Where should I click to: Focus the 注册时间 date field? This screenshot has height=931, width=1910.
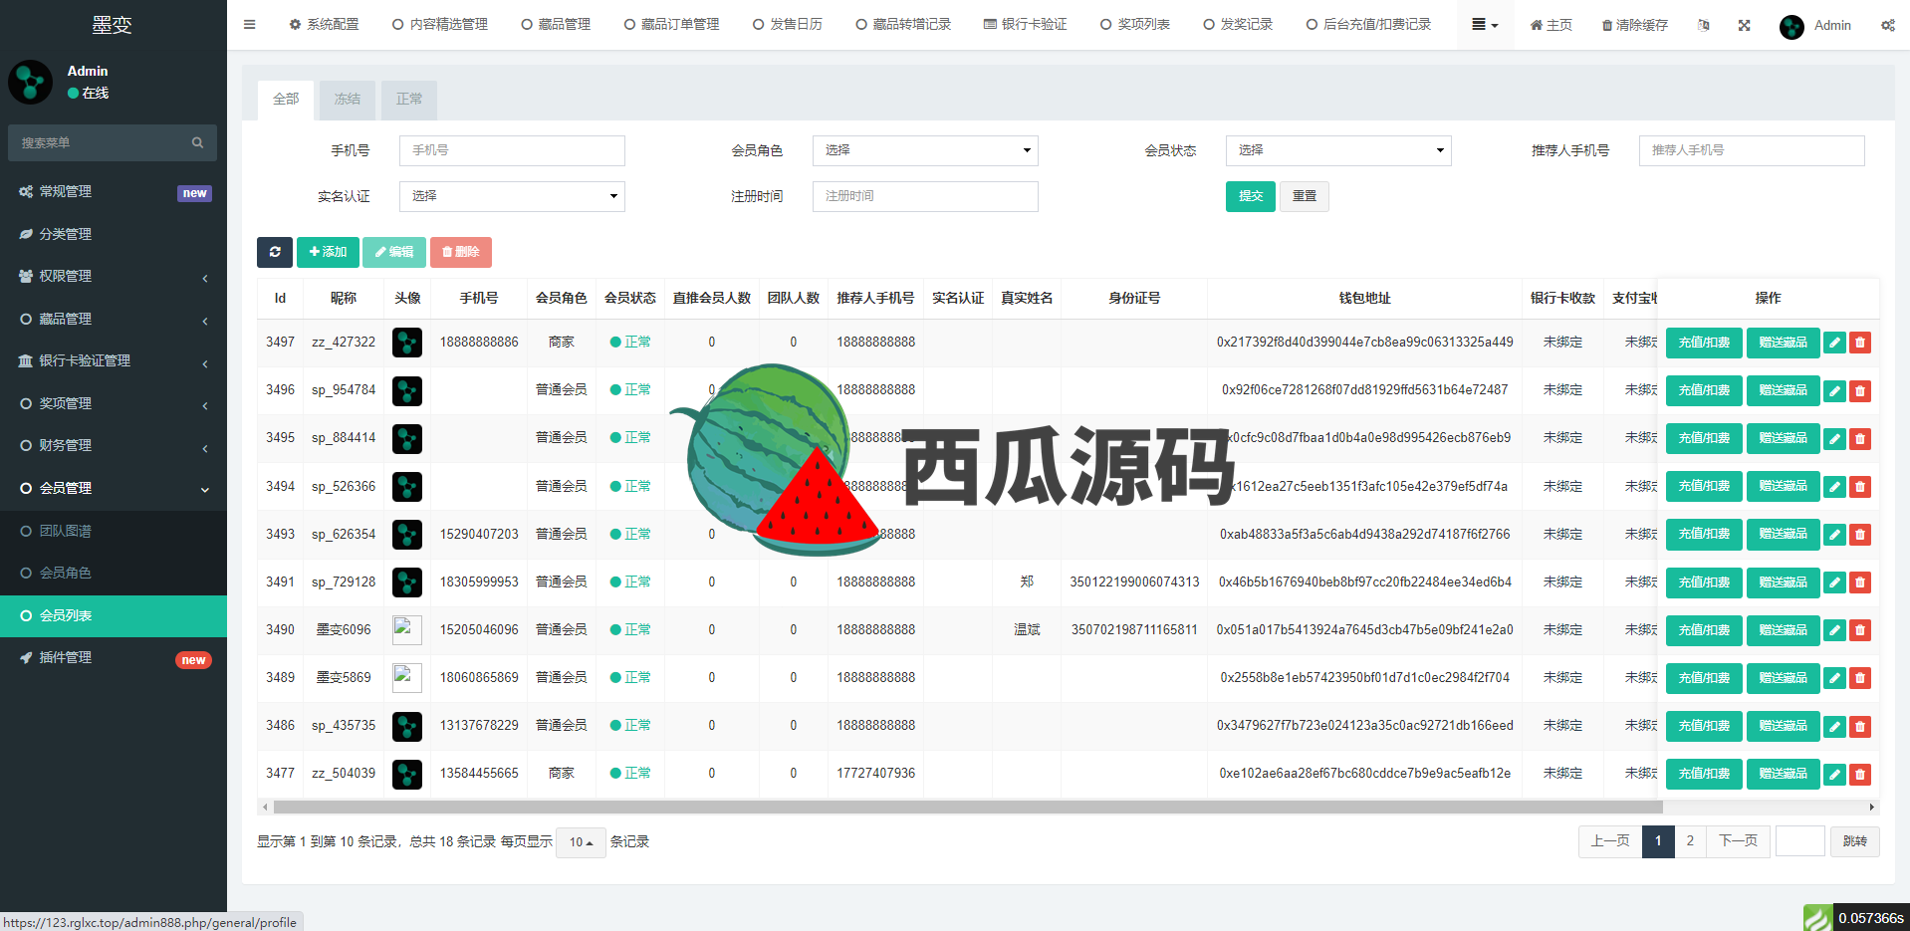[x=925, y=196]
